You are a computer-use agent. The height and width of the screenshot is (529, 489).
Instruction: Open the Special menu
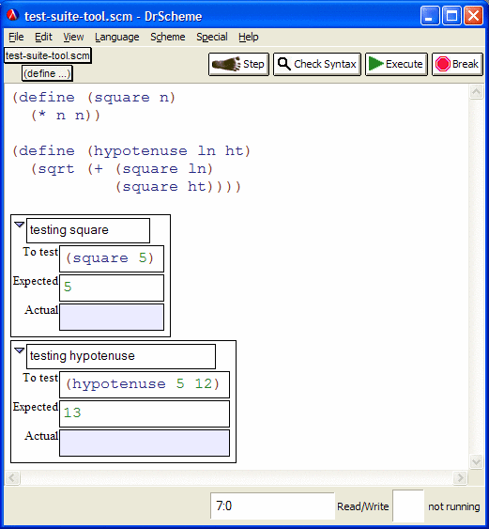[211, 37]
